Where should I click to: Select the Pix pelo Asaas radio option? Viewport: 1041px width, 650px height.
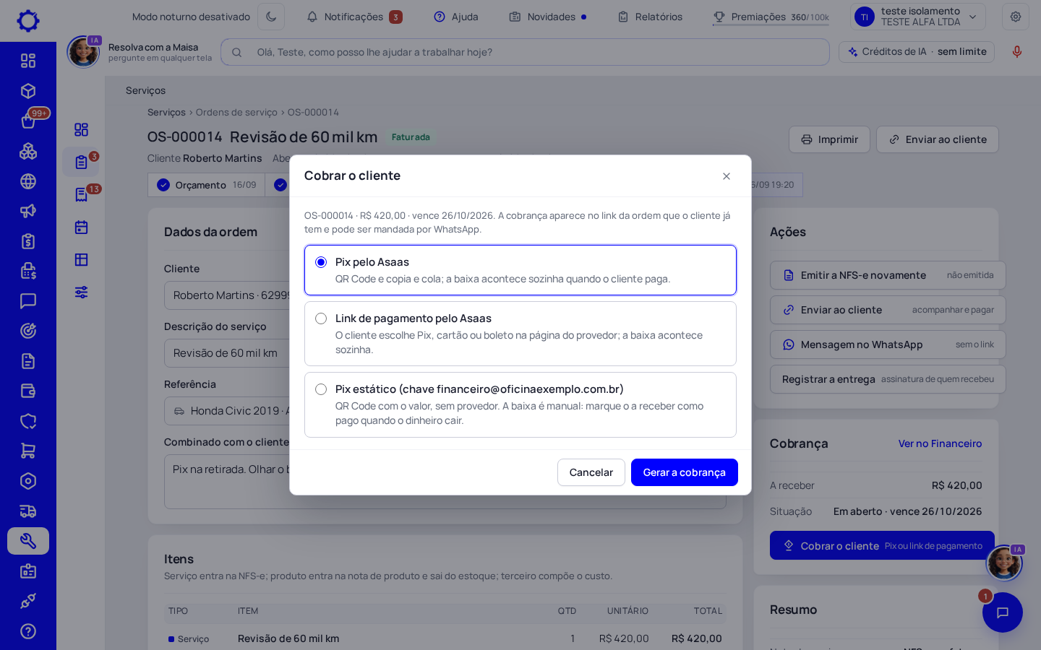point(321,262)
